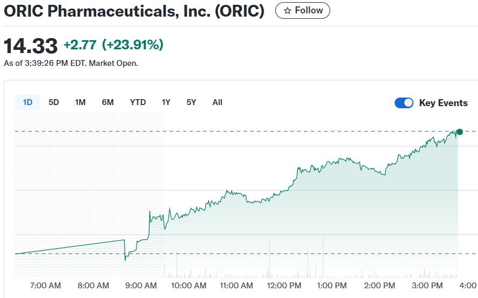Switch to the 5D range tab
Image resolution: width=478 pixels, height=298 pixels.
[54, 102]
